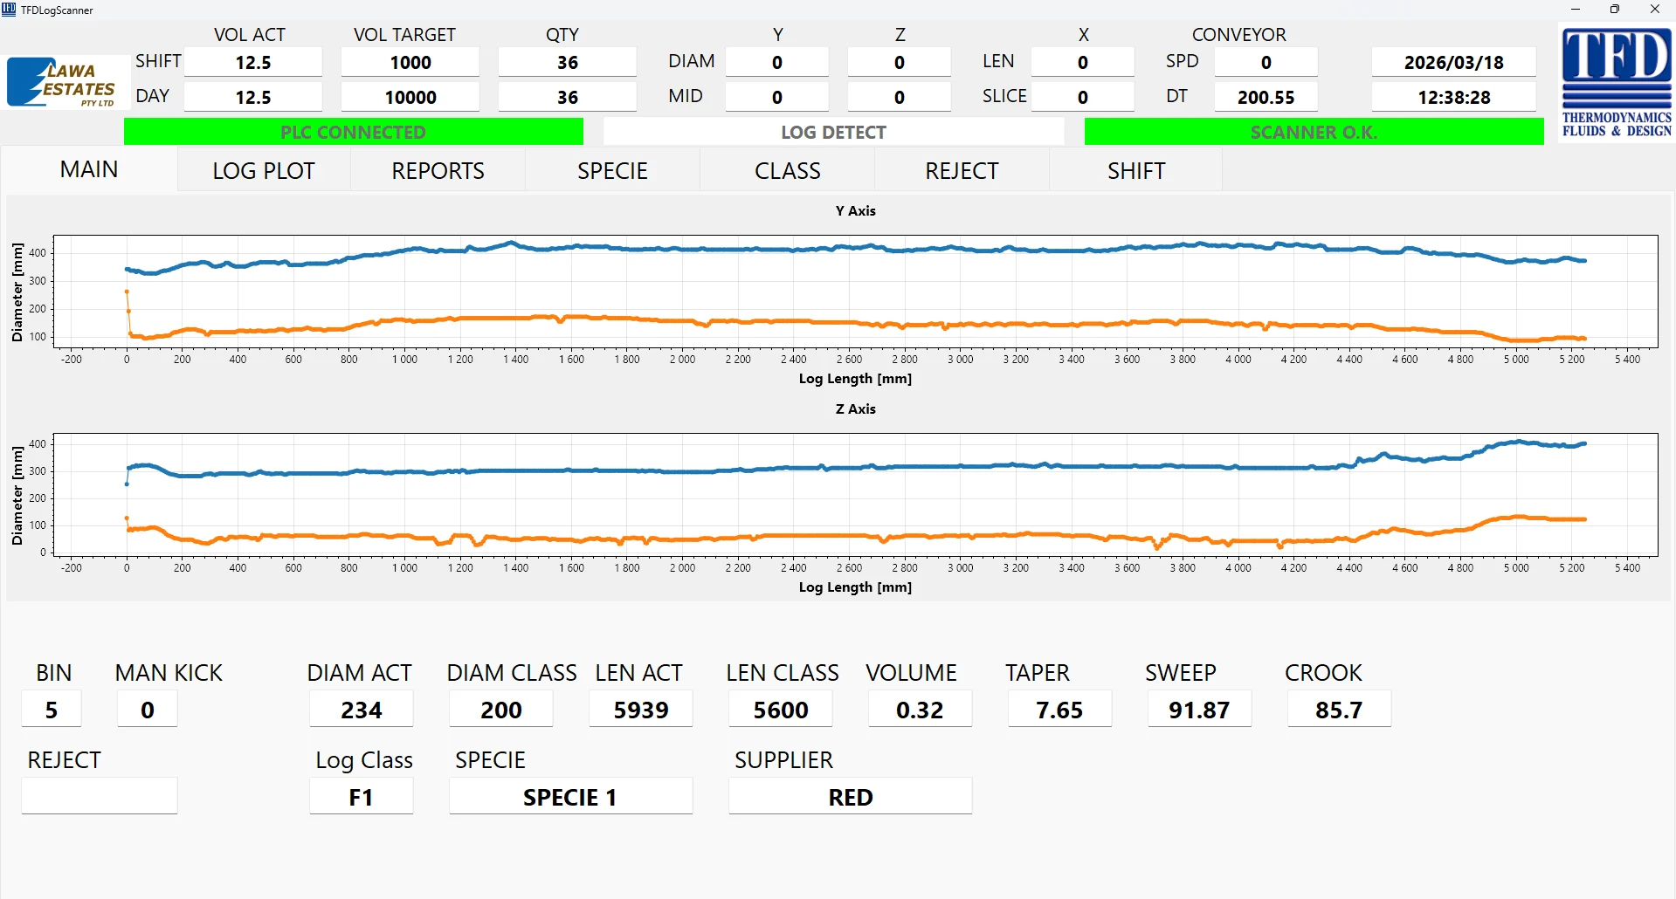The height and width of the screenshot is (899, 1676).
Task: Open the REJECT tab
Action: 962,171
